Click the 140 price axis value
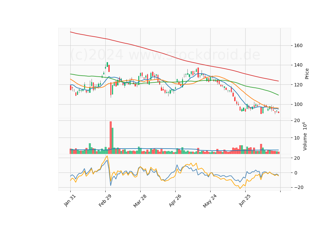Screen dimensions: 323x232 point(298,65)
